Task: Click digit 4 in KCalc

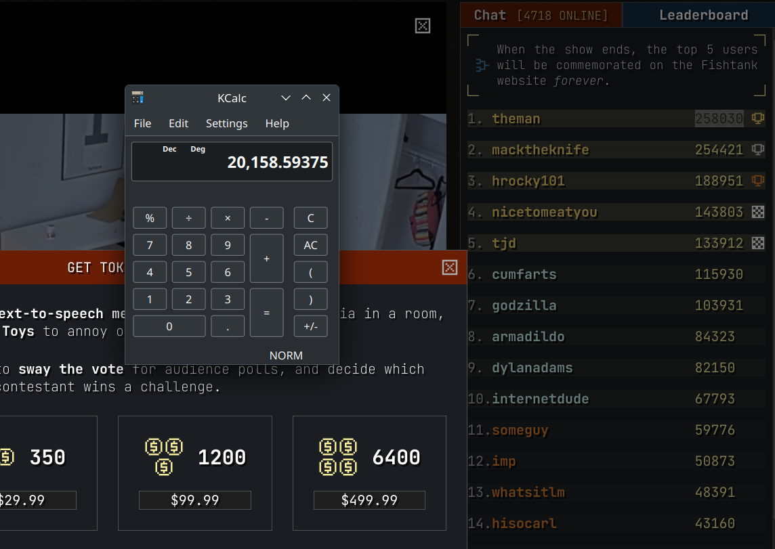Action: tap(150, 273)
